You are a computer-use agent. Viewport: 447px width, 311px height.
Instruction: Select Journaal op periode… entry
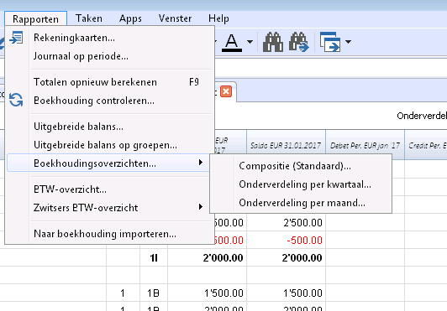point(109,56)
